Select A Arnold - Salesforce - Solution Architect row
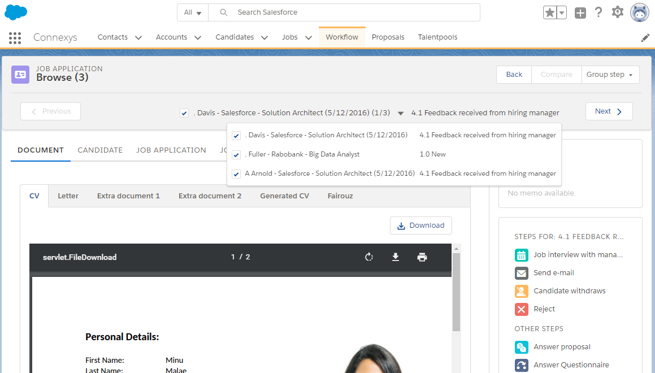Screen dimensions: 655x373 [394, 174]
